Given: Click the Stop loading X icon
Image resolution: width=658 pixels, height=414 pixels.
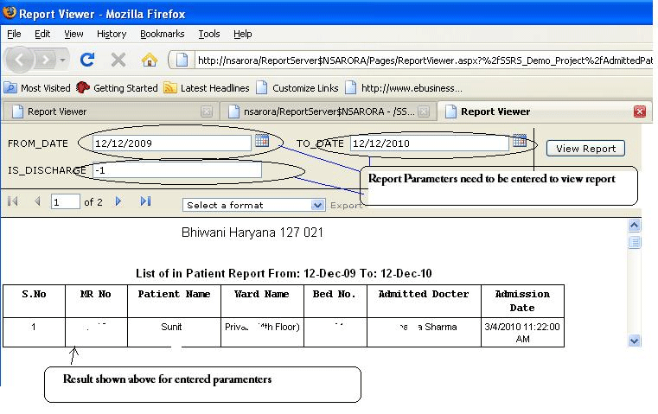Looking at the screenshot, I should (118, 60).
